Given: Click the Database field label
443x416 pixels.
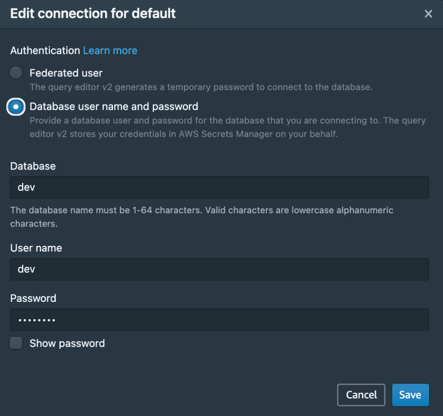Looking at the screenshot, I should tap(33, 166).
